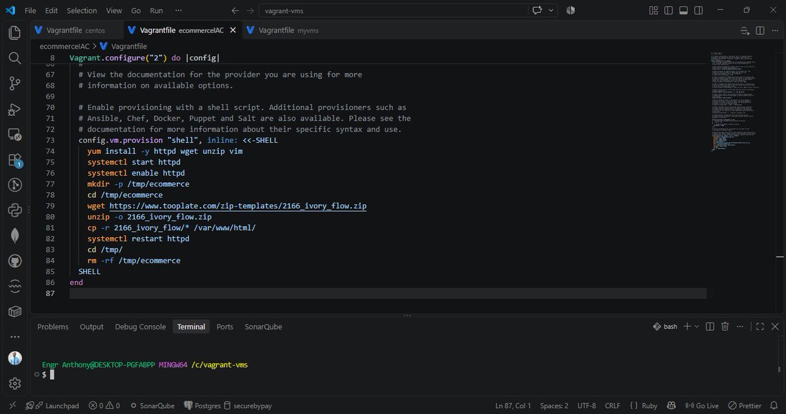Image resolution: width=786 pixels, height=414 pixels.
Task: Go back with the left arrow
Action: tap(236, 10)
